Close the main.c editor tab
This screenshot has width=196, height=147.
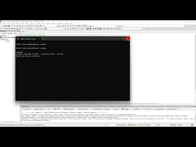pyautogui.click(x=27, y=32)
